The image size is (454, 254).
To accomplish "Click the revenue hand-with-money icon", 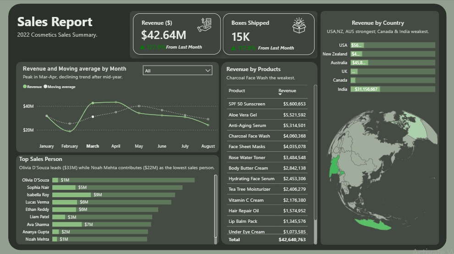I will point(205,25).
